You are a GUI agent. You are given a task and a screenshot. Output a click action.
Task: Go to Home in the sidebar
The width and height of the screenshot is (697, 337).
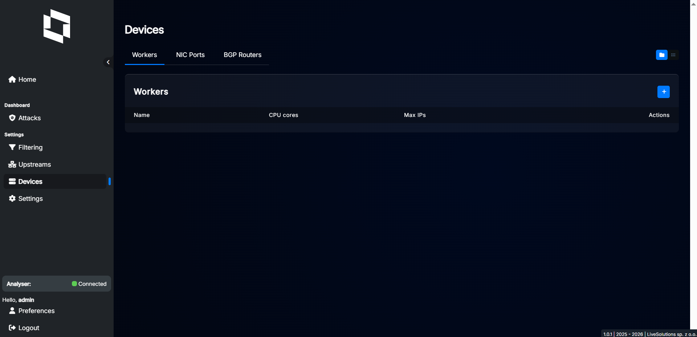click(x=23, y=80)
